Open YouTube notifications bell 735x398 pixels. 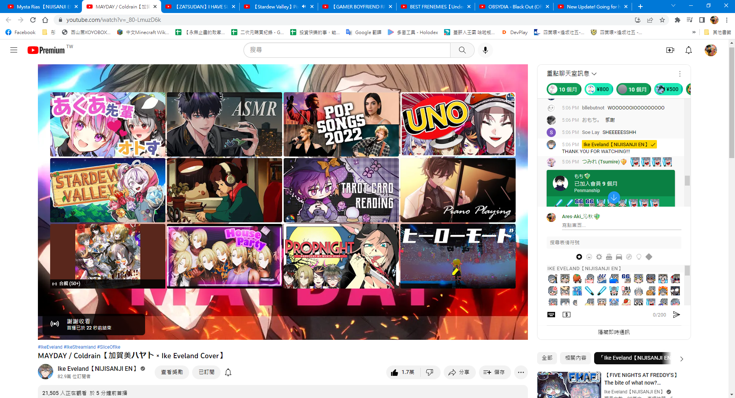click(x=689, y=50)
